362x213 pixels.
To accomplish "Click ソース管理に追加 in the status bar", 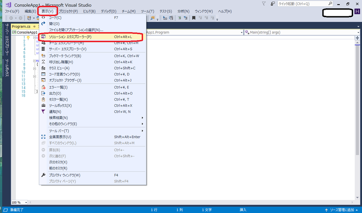I will 341,210.
